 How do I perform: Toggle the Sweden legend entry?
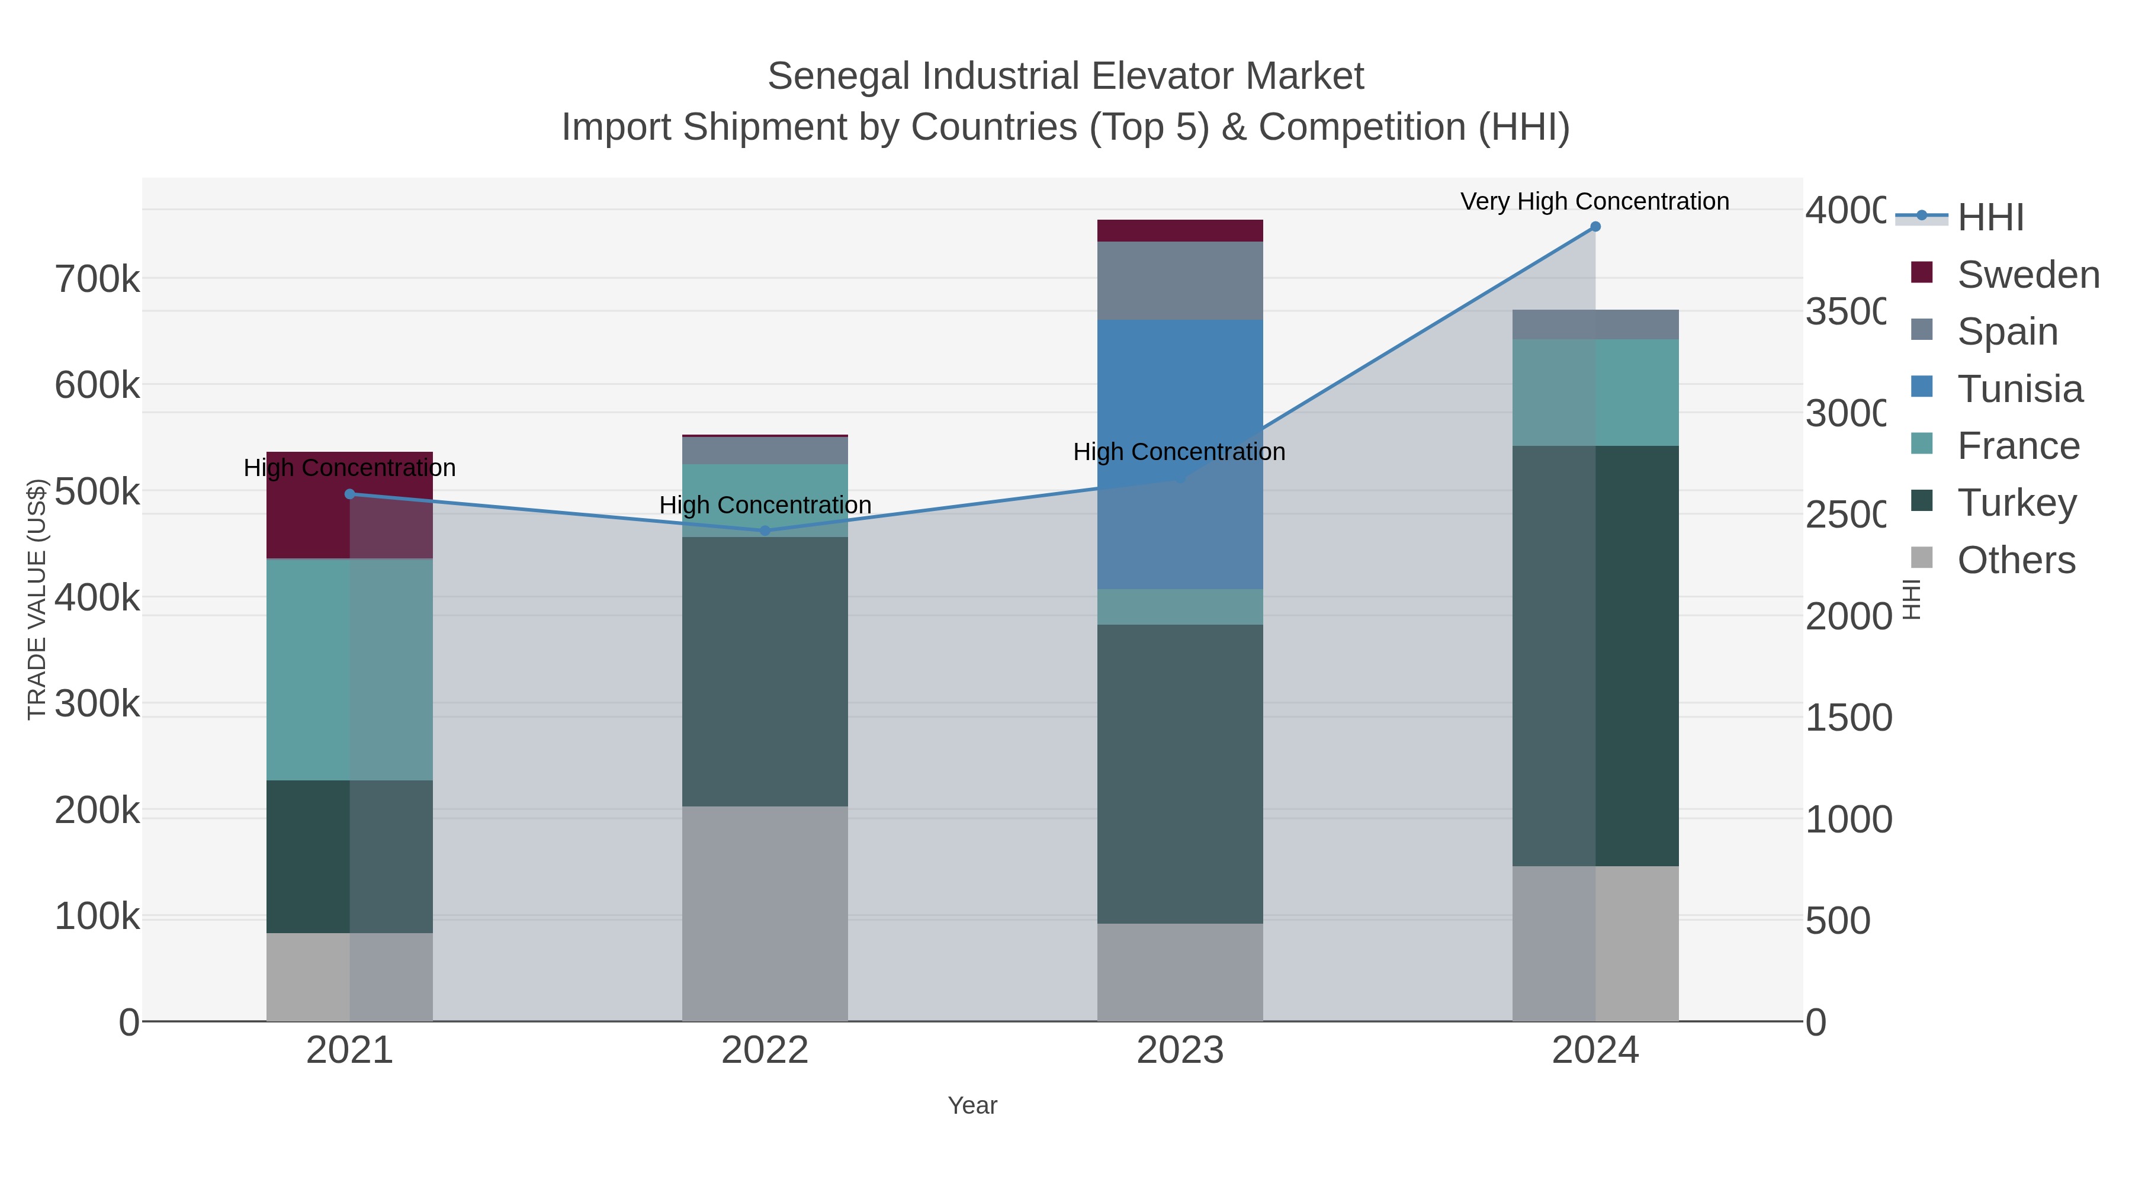point(2005,274)
